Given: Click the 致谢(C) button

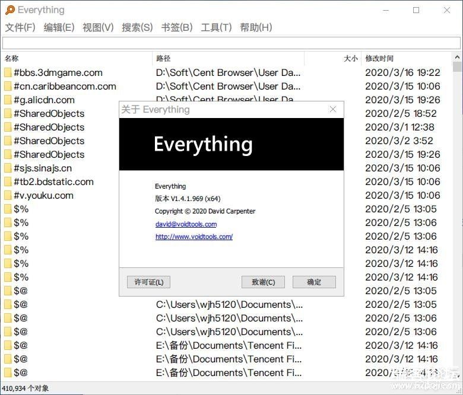Looking at the screenshot, I should click(263, 282).
